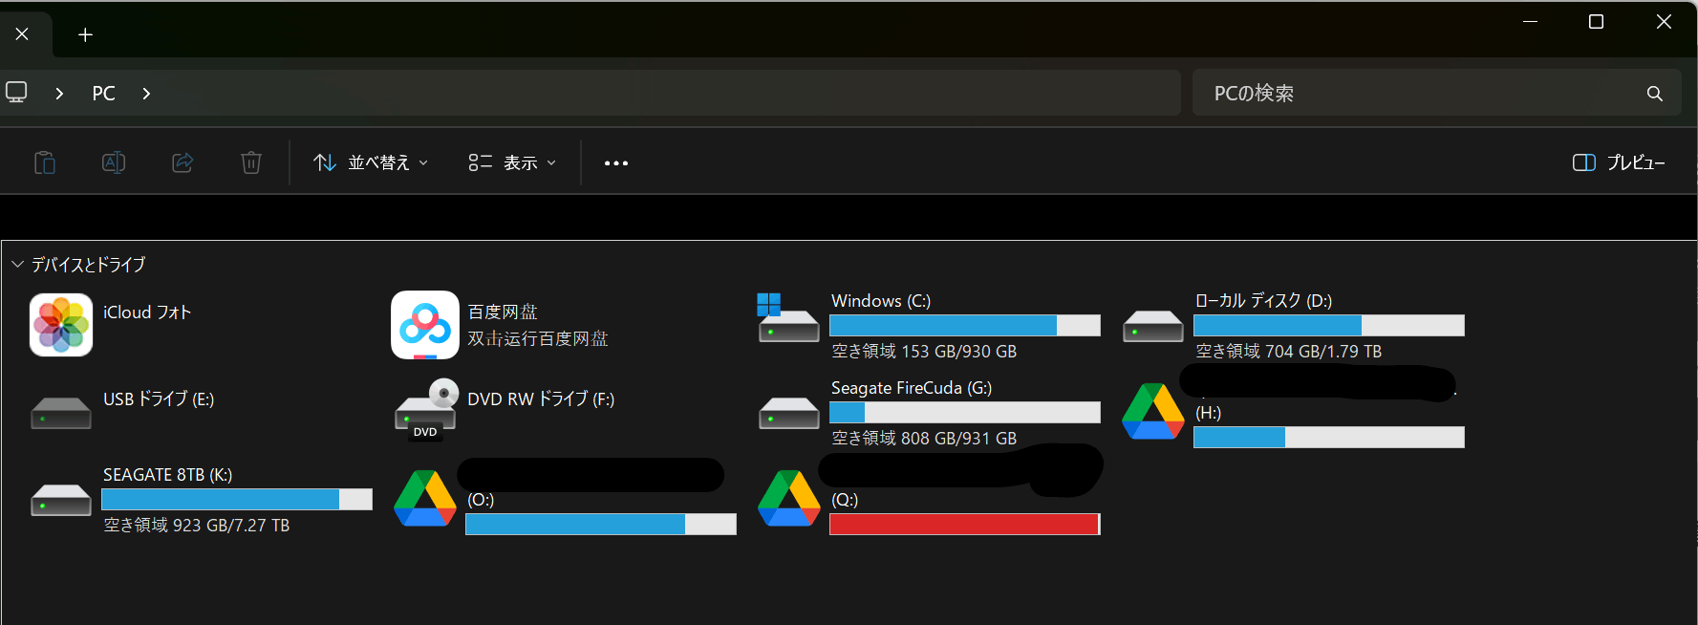Click the Seagate FireCuda (G:) usage bar
The width and height of the screenshot is (1698, 625).
tap(965, 412)
